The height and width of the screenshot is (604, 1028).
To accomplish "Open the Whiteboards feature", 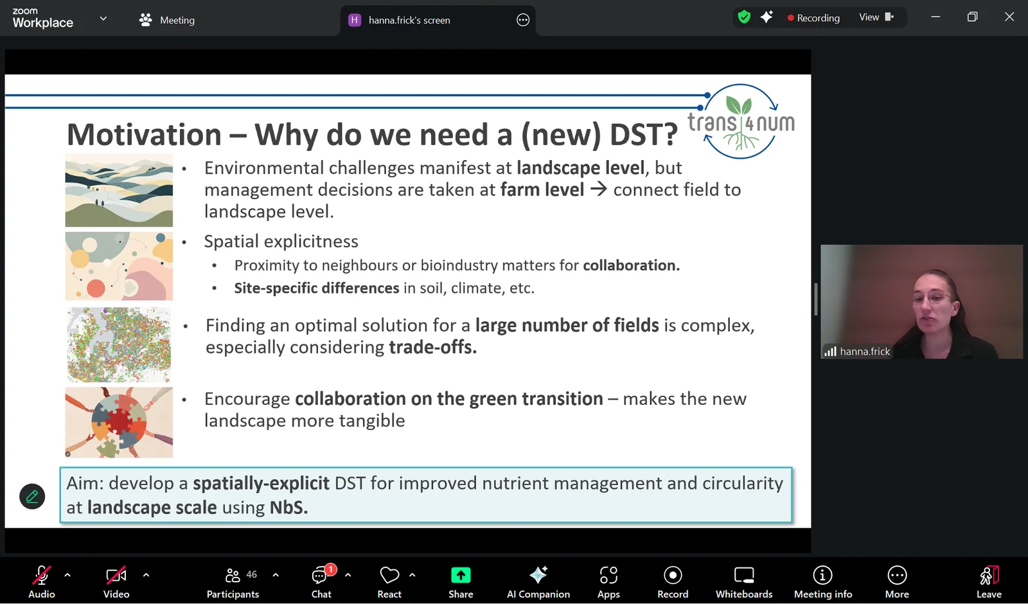I will (743, 580).
